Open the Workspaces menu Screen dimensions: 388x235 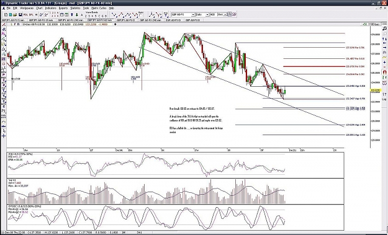[x=27, y=8]
